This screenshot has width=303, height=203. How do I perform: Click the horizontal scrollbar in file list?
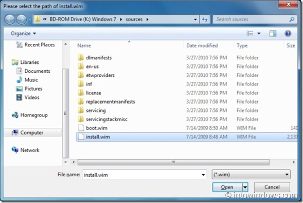click(173, 162)
